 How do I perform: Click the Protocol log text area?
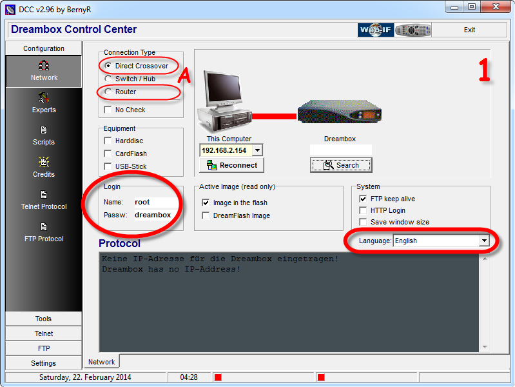tap(289, 303)
